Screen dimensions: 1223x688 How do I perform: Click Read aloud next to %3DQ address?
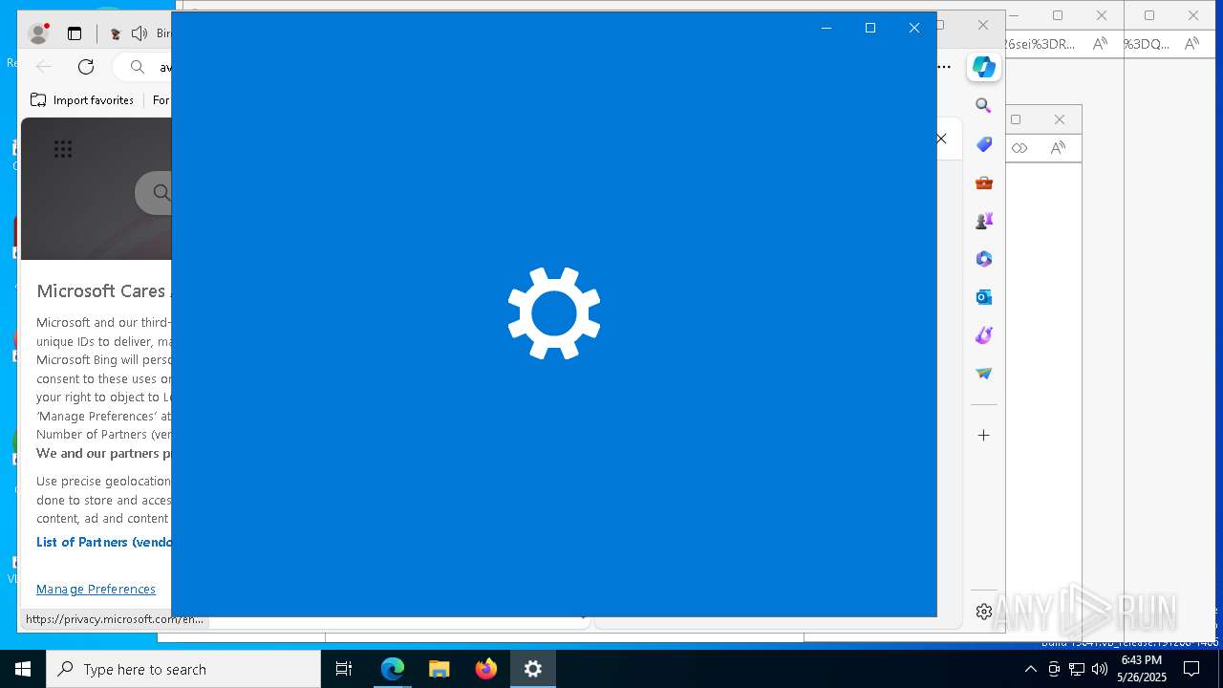pos(1192,44)
